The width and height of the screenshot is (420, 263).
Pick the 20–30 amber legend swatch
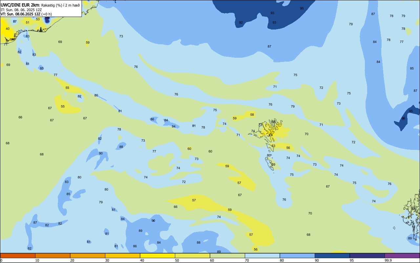tap(88, 255)
